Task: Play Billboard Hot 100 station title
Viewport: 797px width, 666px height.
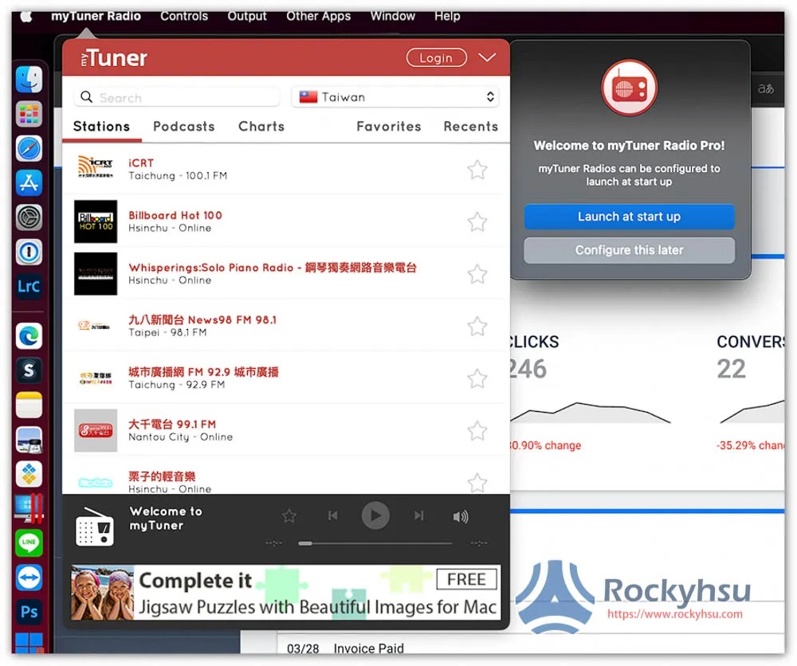Action: pos(175,215)
